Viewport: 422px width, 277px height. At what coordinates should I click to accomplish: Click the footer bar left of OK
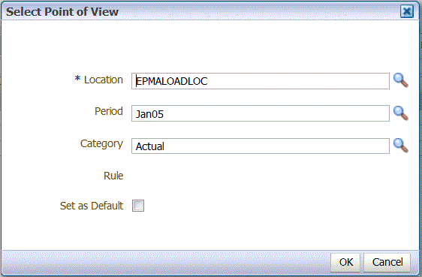(x=165, y=262)
